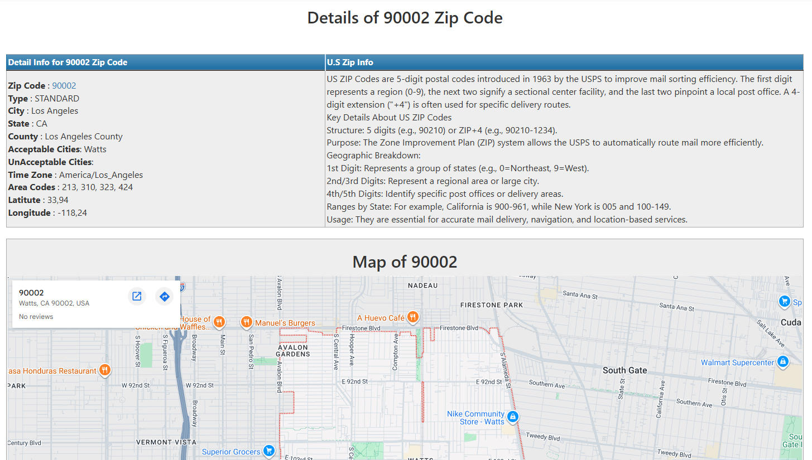The width and height of the screenshot is (812, 460).
Task: Select the Walmart Supercenter shopping marker
Action: 782,362
